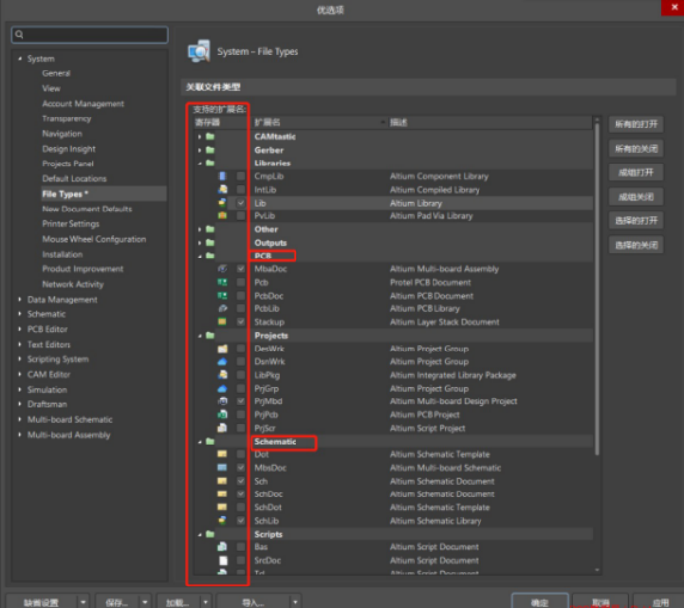Click the CmpLib component library file icon

coord(222,176)
